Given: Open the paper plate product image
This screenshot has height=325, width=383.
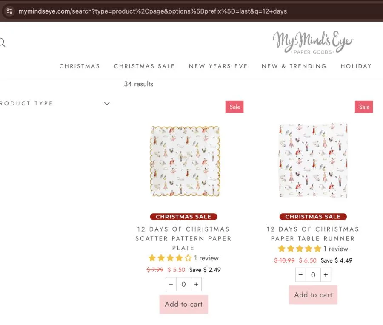Looking at the screenshot, I should 184,161.
